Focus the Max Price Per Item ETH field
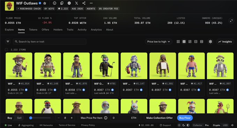 (x=124, y=118)
